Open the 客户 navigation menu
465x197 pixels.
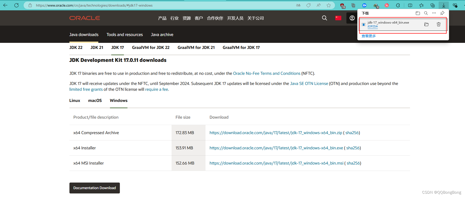pos(199,18)
